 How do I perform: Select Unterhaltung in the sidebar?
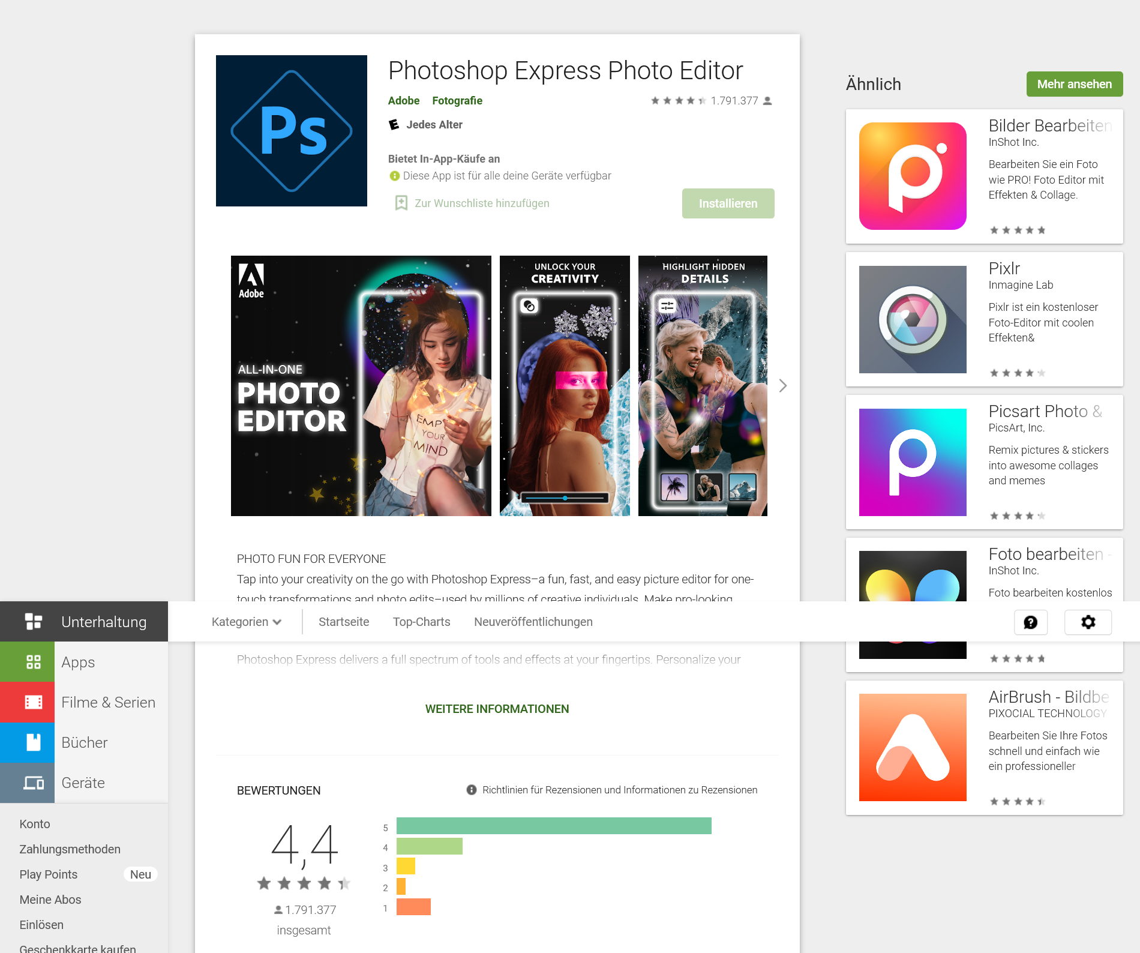84,622
